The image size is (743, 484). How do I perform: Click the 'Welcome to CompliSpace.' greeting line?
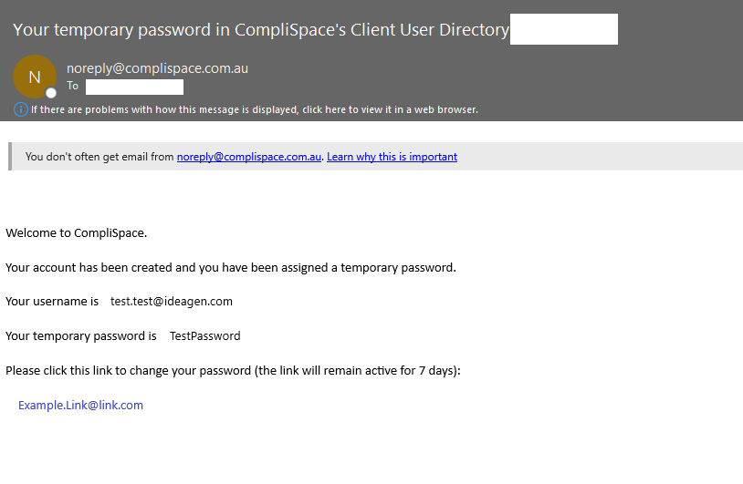click(x=77, y=232)
